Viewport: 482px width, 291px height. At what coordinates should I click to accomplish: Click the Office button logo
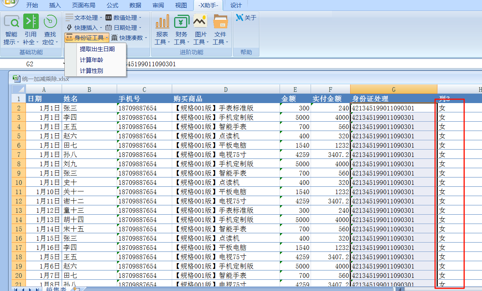click(x=10, y=3)
